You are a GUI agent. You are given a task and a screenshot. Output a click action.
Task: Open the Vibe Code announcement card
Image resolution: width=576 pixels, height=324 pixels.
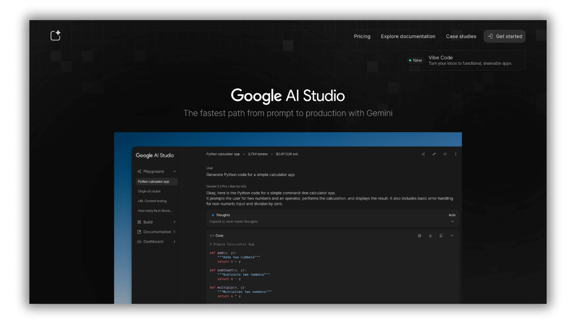coord(464,60)
